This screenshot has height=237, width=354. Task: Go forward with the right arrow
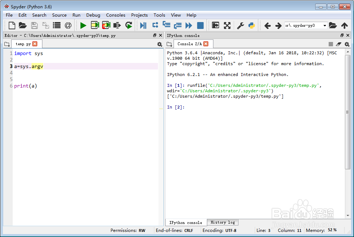(x=278, y=25)
